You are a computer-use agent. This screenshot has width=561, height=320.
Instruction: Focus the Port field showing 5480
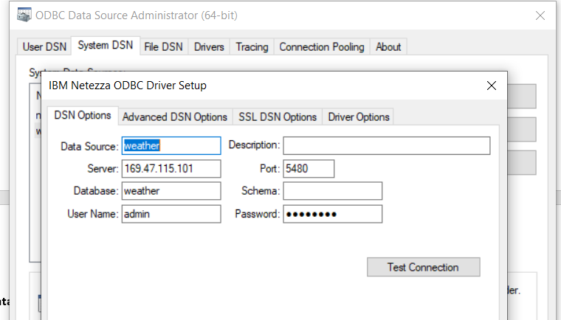[x=309, y=169]
